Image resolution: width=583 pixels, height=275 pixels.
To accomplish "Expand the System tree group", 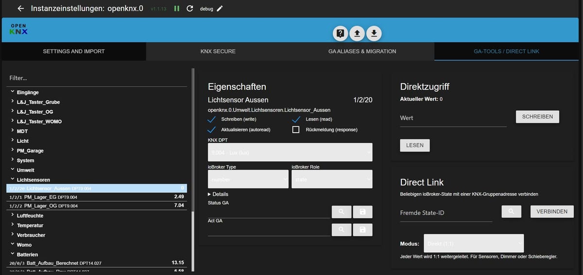I will 13,160.
